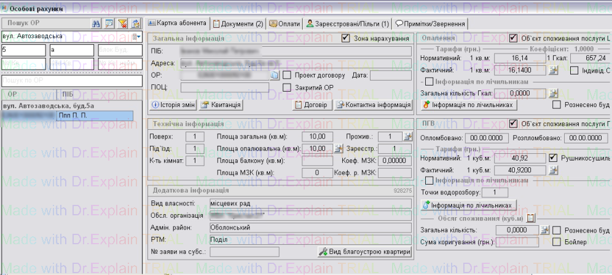612x275 pixels.
Task: Toggle the Зона нарахування checkbox
Action: (x=345, y=39)
